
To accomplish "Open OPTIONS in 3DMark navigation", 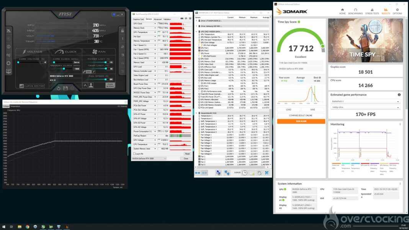I will tap(397, 11).
